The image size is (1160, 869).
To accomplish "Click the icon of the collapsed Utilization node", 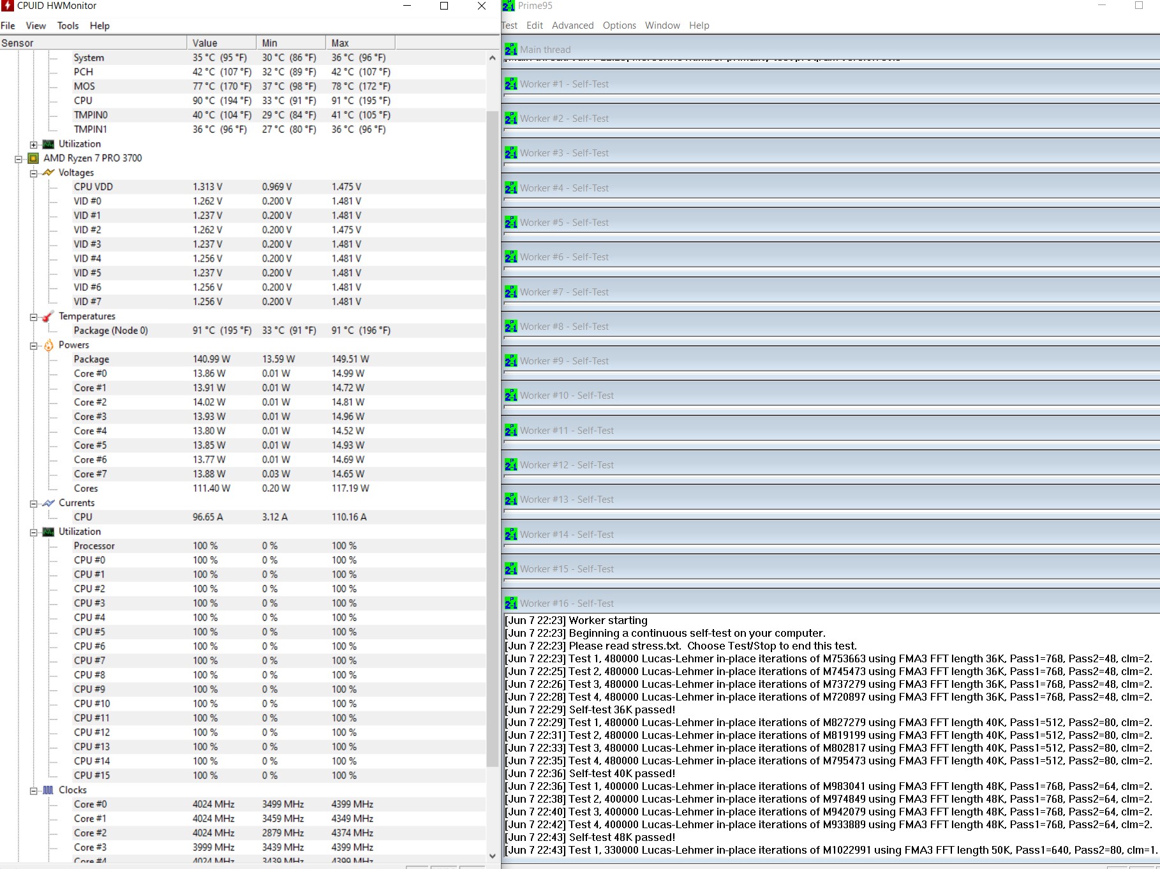I will (x=48, y=144).
